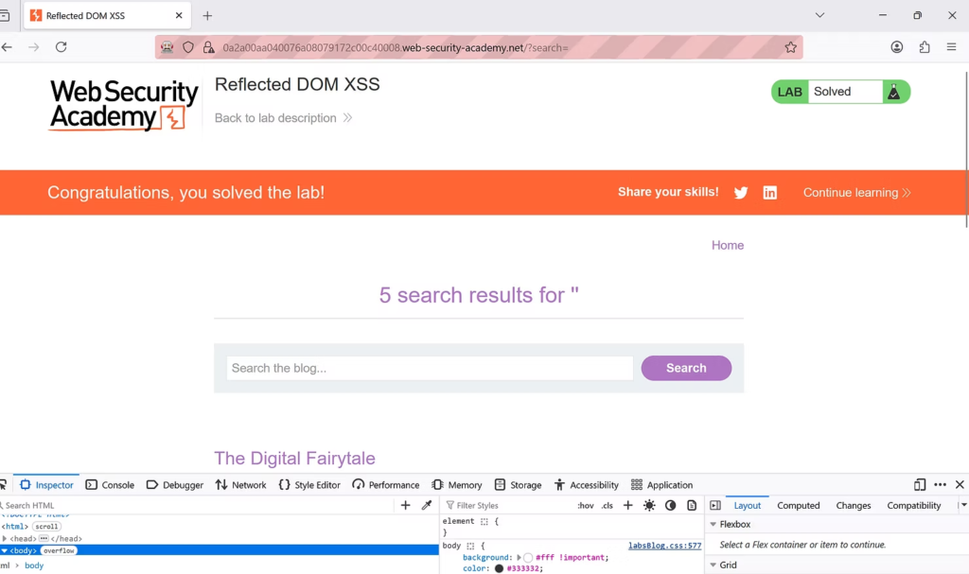The image size is (969, 574).
Task: Share on Twitter via bird icon
Action: [741, 193]
